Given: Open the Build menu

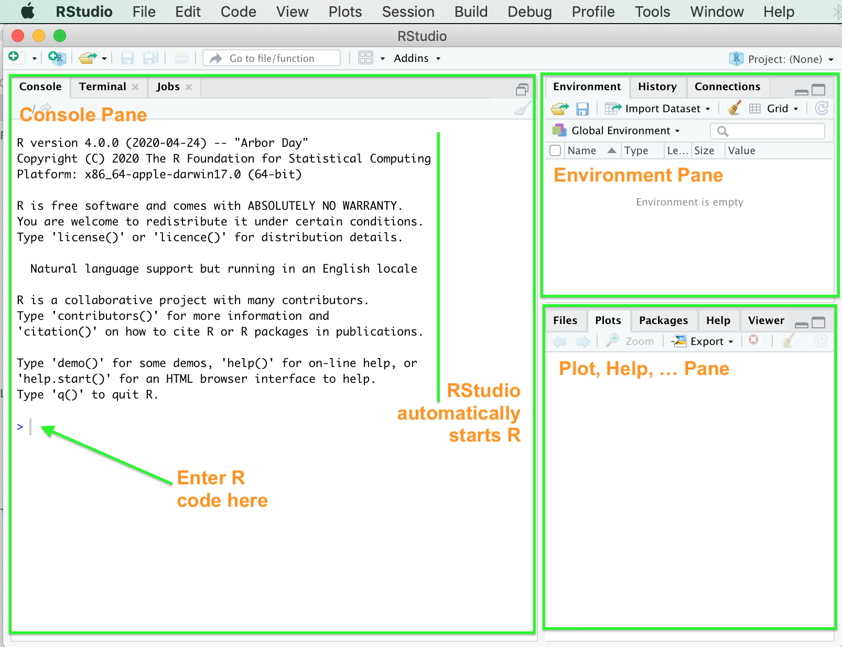Looking at the screenshot, I should (x=471, y=12).
